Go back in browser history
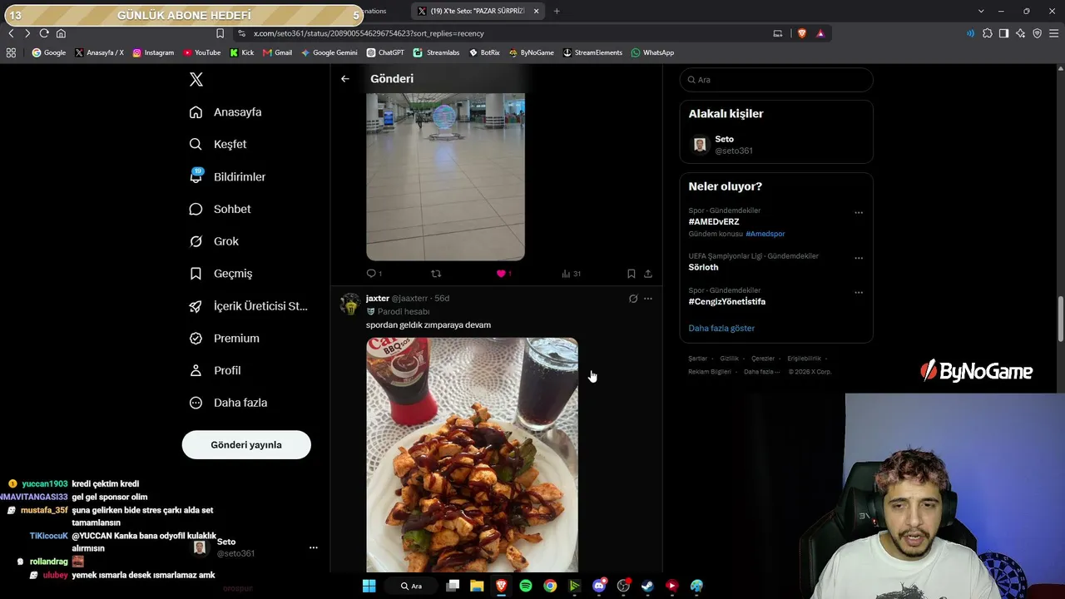The image size is (1065, 599). [x=11, y=33]
